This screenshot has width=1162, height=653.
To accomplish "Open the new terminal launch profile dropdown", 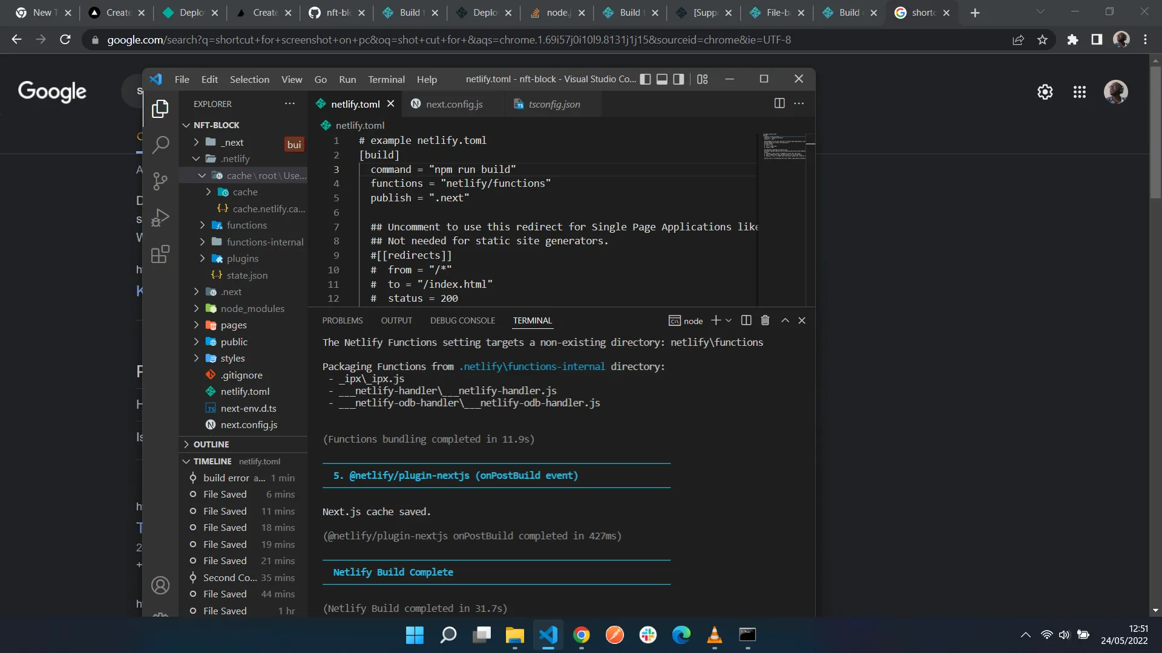I will point(729,320).
